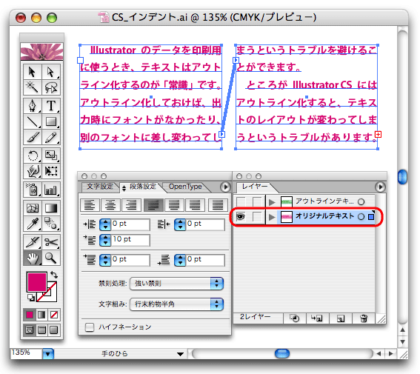Swap fill and stroke colors arrow
The width and height of the screenshot is (420, 374).
(54, 275)
